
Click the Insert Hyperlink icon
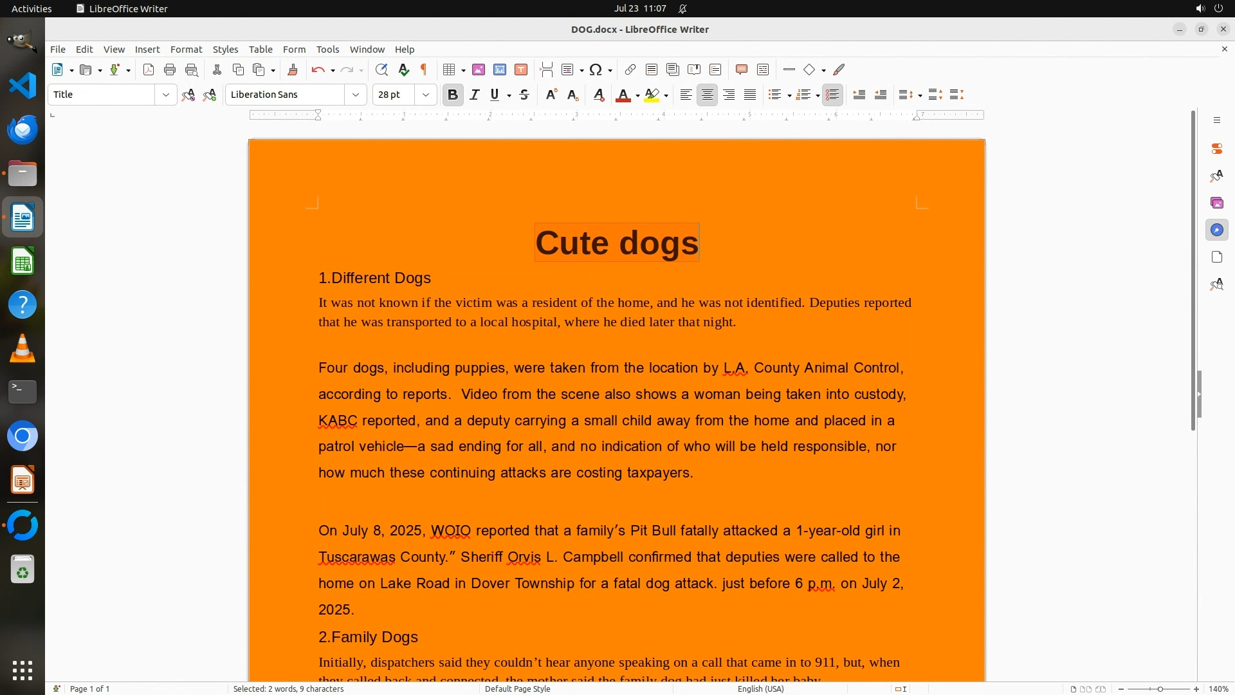pos(630,69)
